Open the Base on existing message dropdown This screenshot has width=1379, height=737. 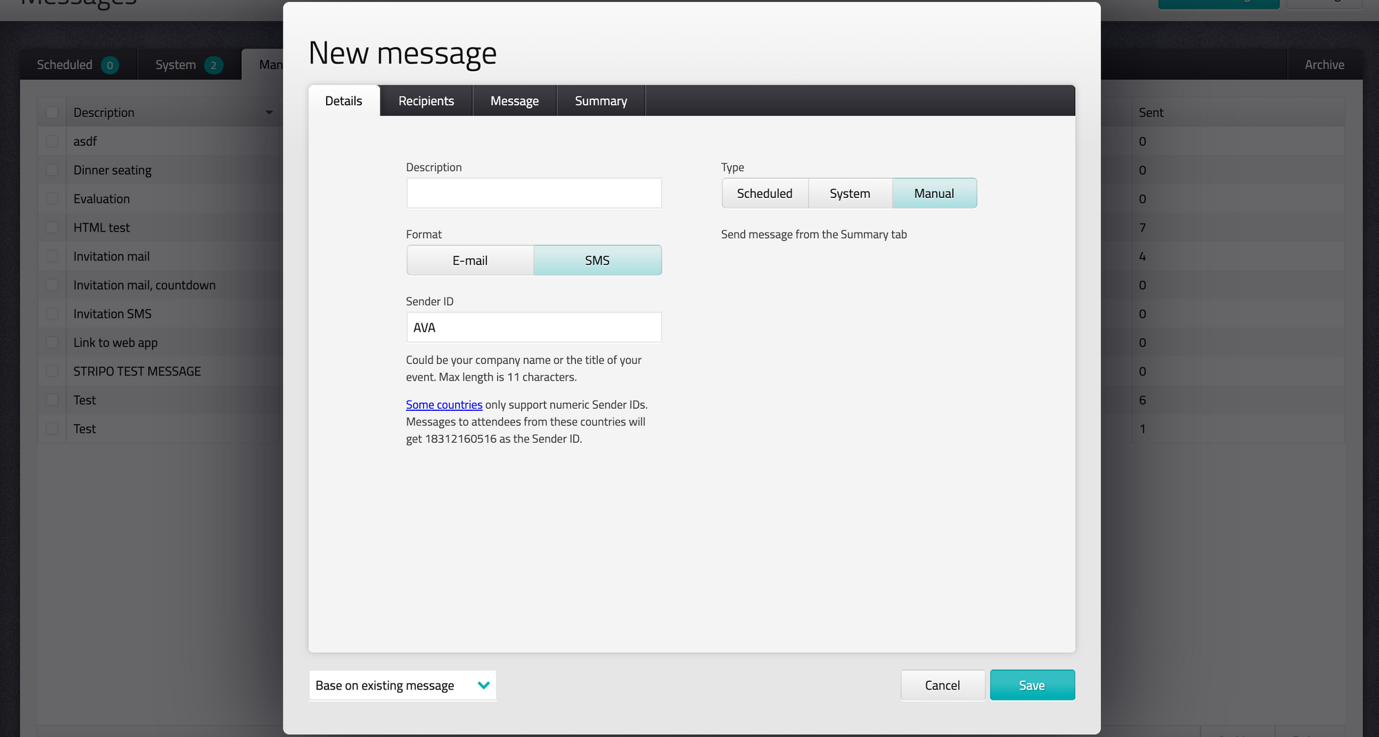(x=403, y=685)
